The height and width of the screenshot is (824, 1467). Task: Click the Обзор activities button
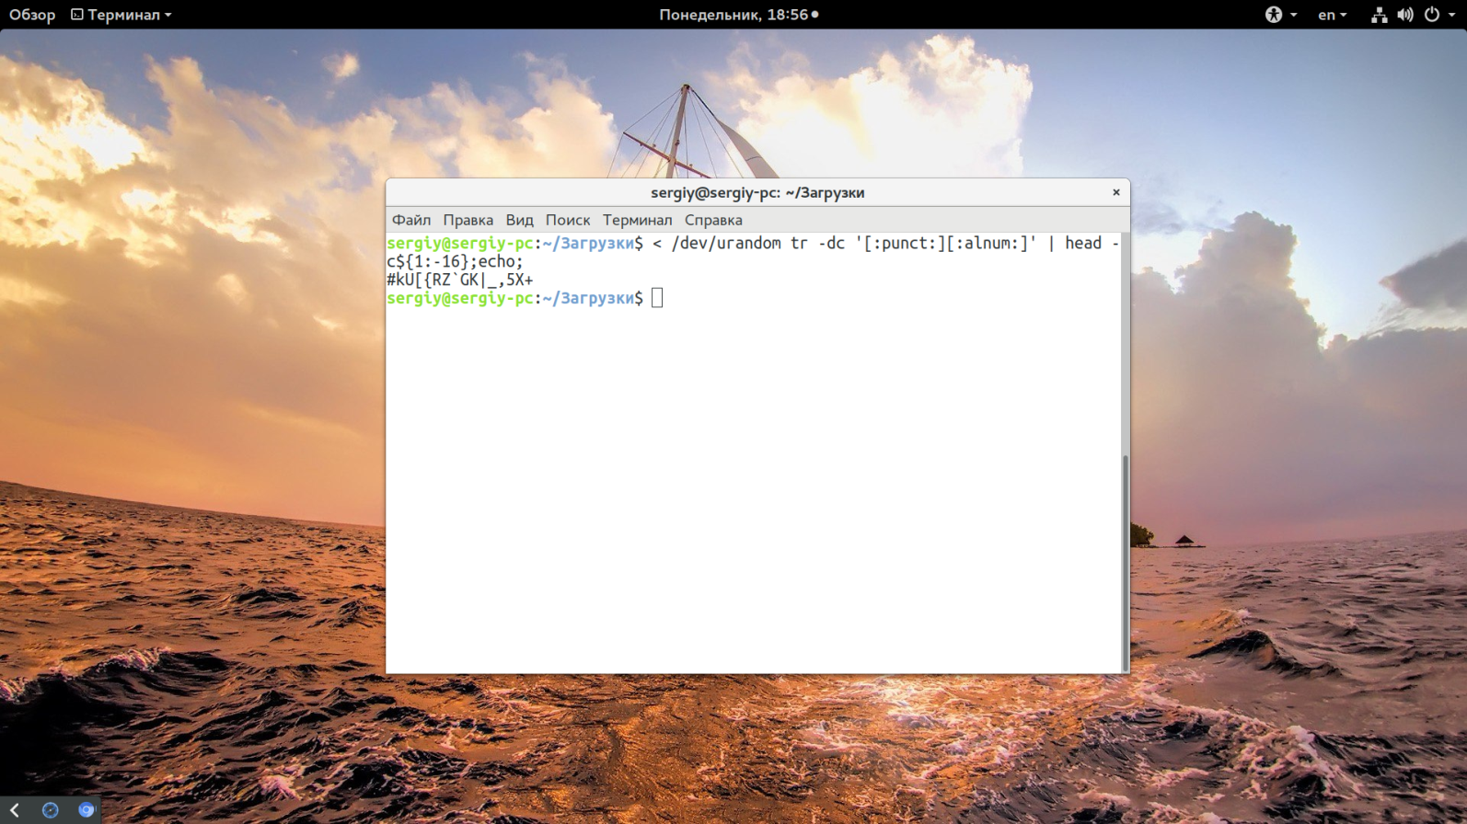[x=32, y=15]
